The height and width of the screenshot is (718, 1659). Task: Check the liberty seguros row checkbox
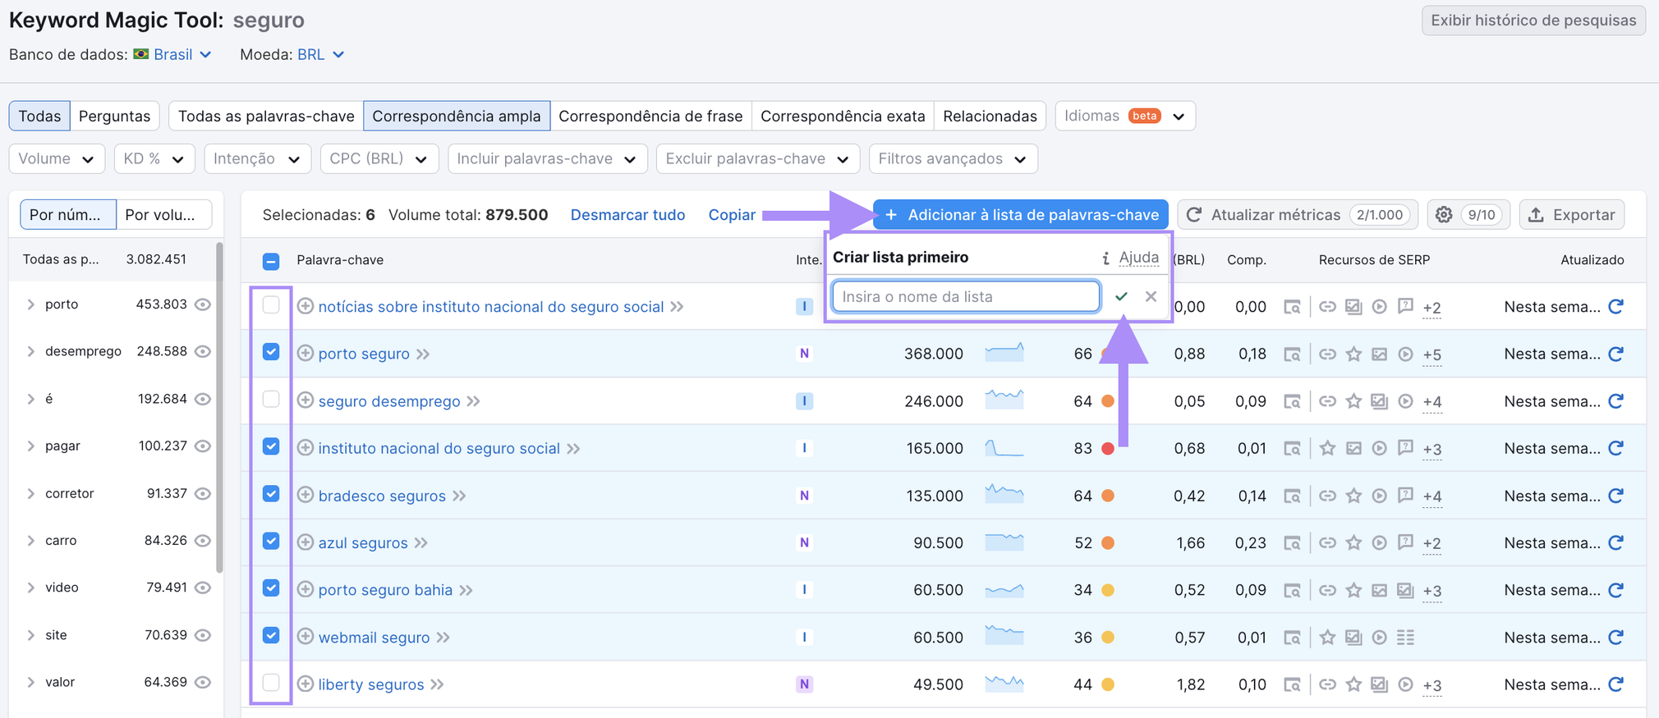[271, 683]
